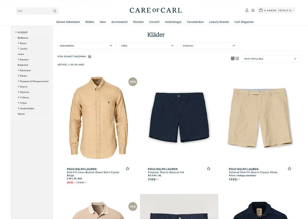Switch to small grid view icon
This screenshot has width=308, height=219.
click(x=237, y=58)
